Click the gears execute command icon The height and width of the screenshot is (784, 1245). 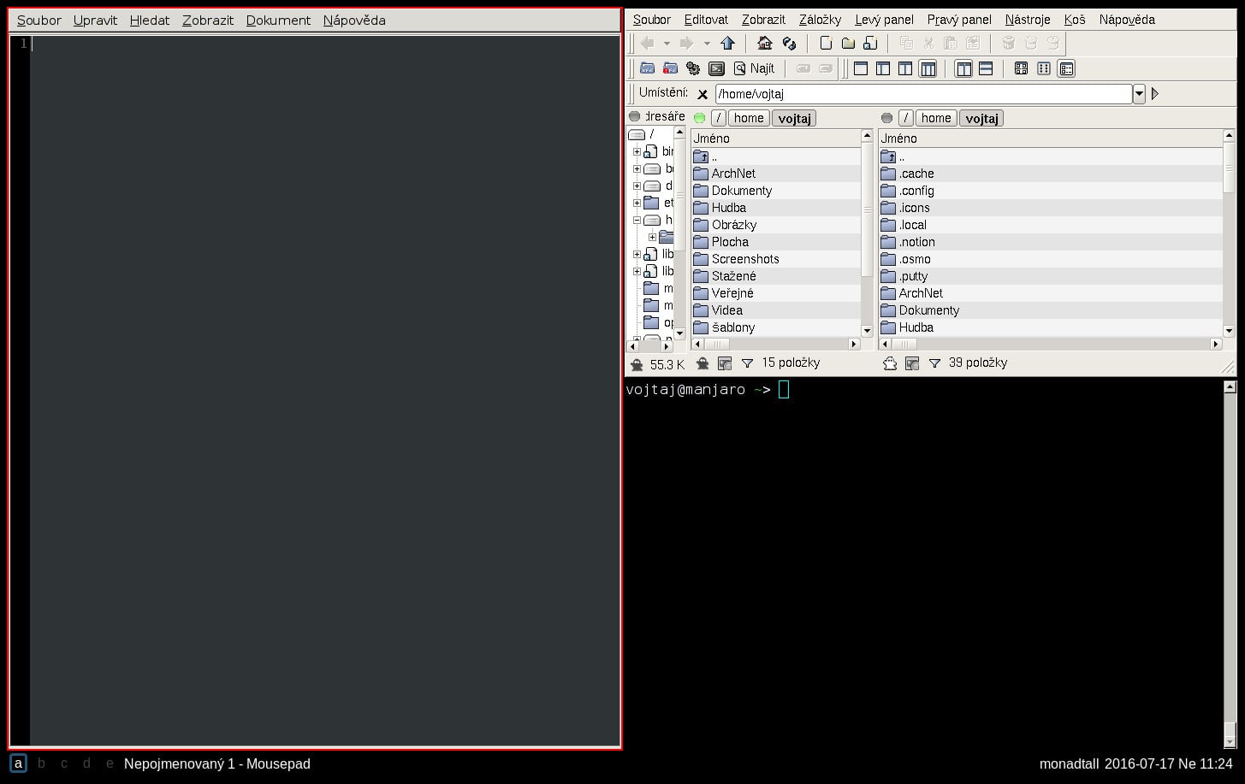[693, 68]
